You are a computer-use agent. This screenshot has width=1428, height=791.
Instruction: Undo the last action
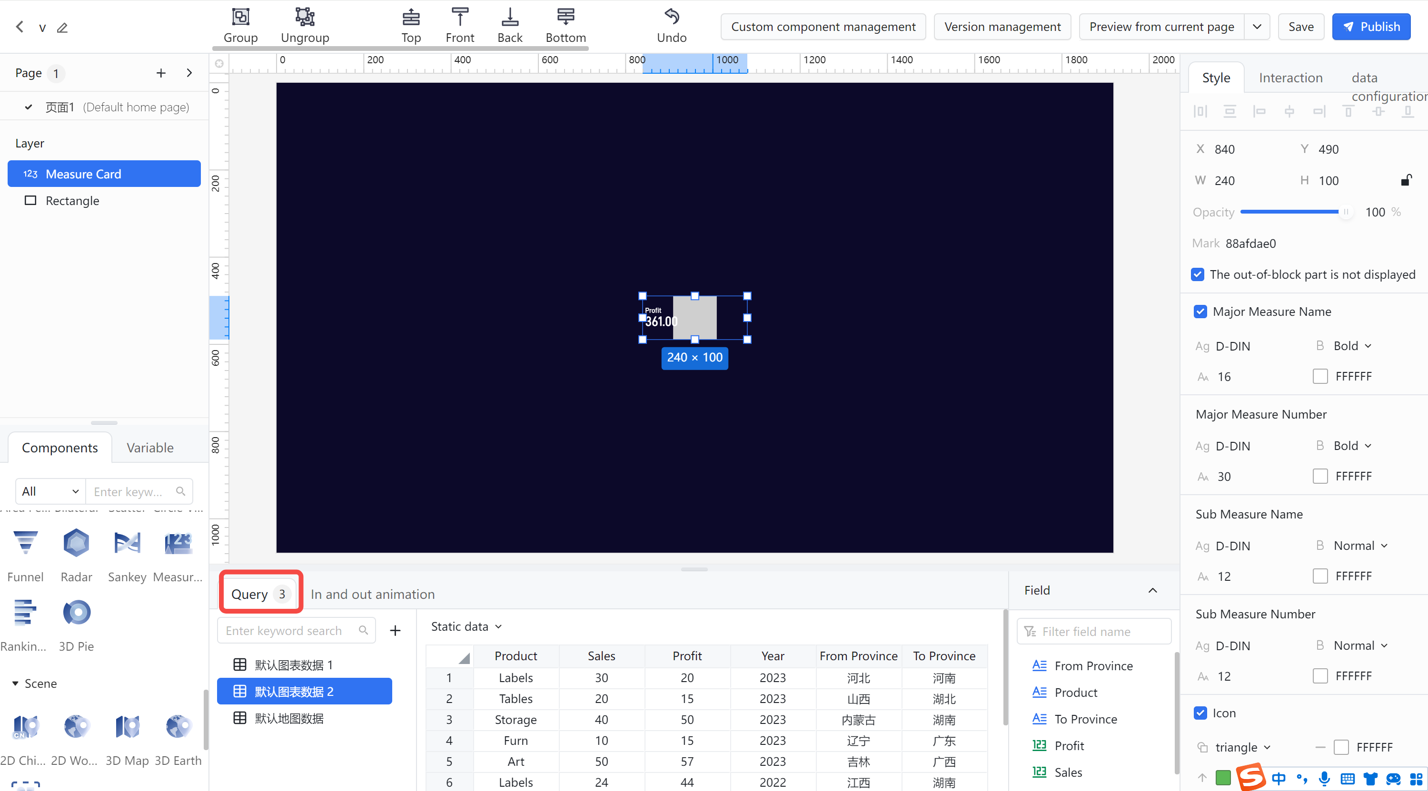point(671,26)
